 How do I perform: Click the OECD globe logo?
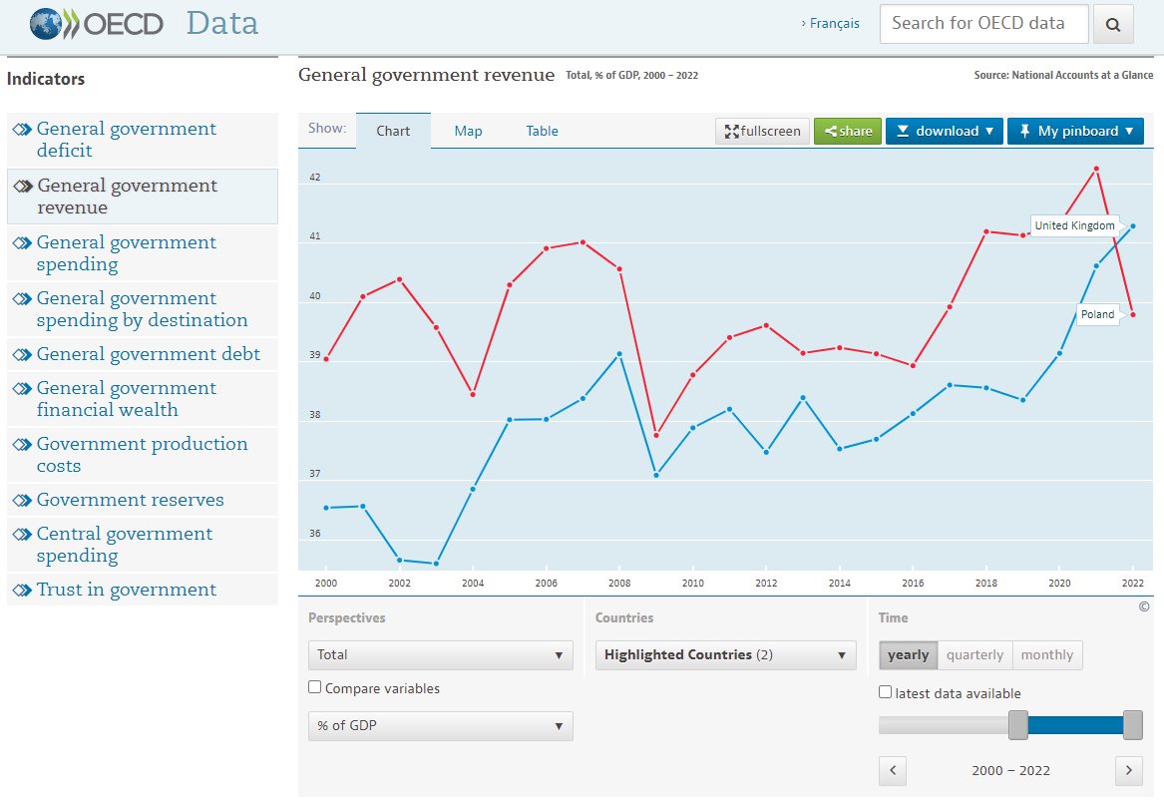tap(45, 24)
